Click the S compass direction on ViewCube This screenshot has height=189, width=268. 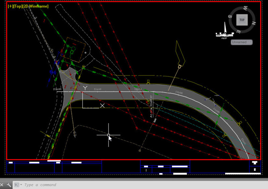230,17
